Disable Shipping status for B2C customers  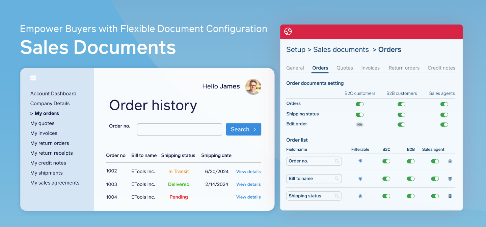[x=359, y=114]
